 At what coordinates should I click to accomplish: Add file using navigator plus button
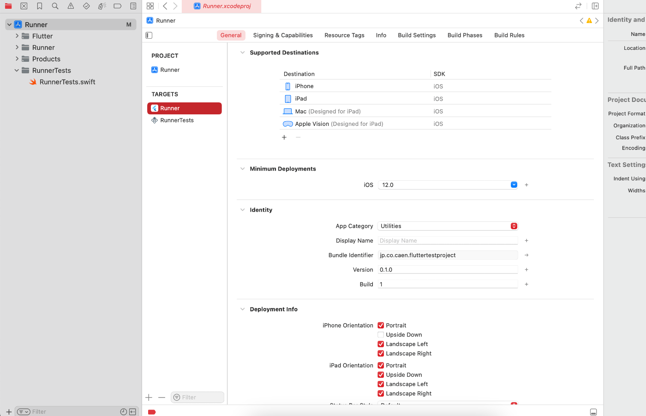pos(9,412)
